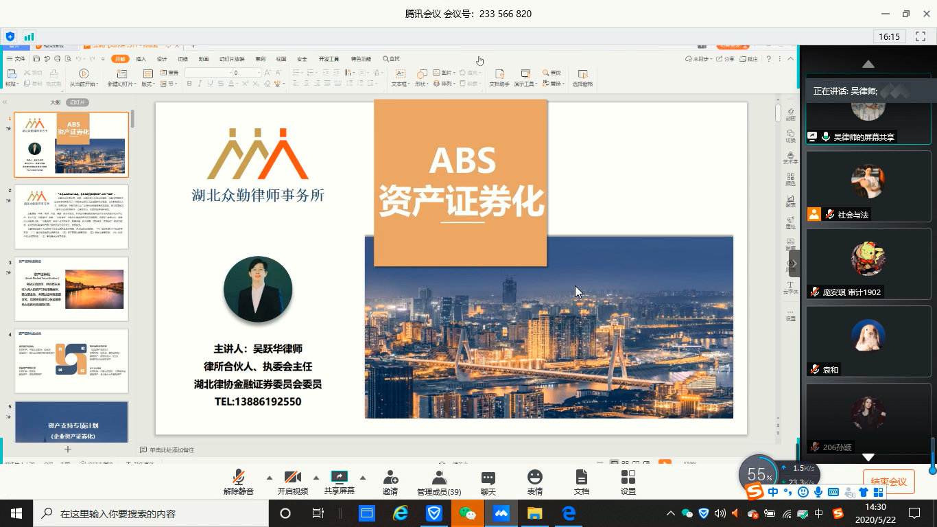
Task: Open the 聊天 chat panel
Action: point(488,478)
